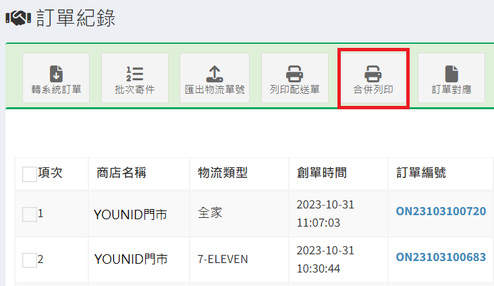
Task: Click the 匯出物流單號 upload icon
Action: tap(214, 72)
